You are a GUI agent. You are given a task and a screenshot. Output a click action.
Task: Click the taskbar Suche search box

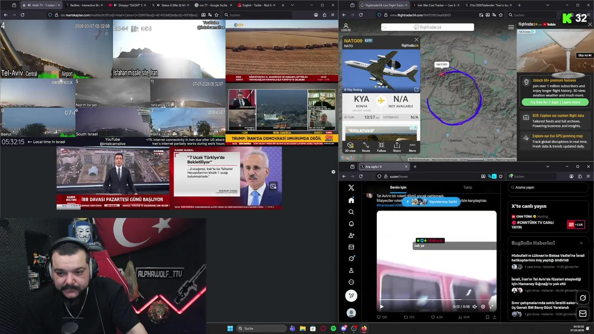[x=262, y=328]
